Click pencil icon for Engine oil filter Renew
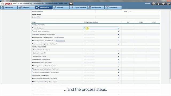The height and width of the screenshot is (96, 171). (119, 56)
